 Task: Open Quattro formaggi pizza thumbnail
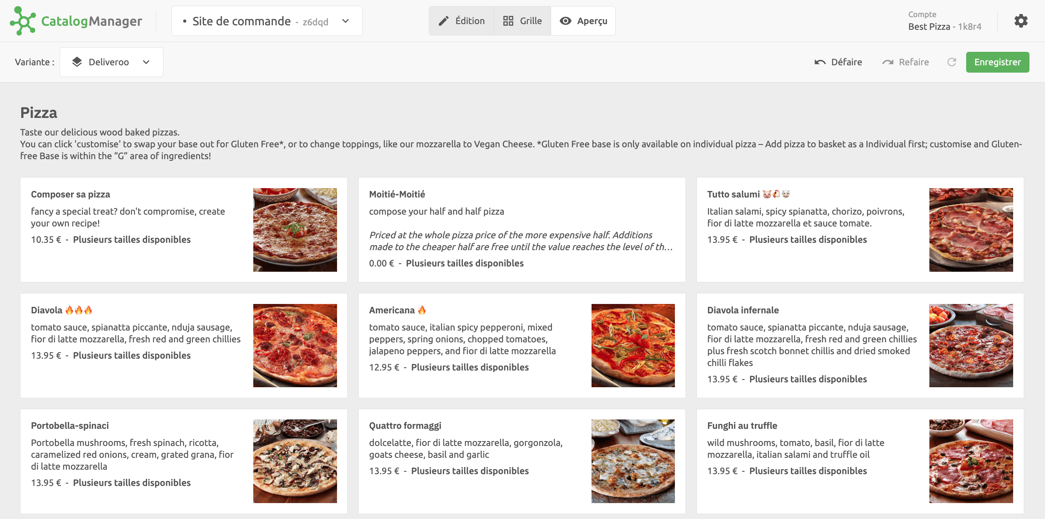coord(633,461)
